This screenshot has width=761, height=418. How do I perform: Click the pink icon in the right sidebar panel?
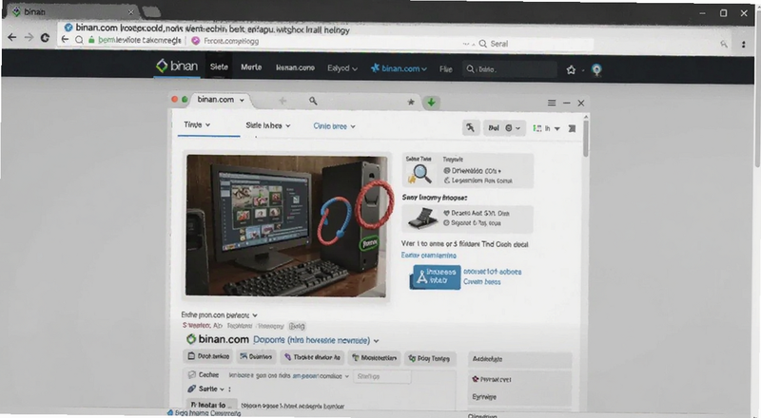tap(476, 379)
